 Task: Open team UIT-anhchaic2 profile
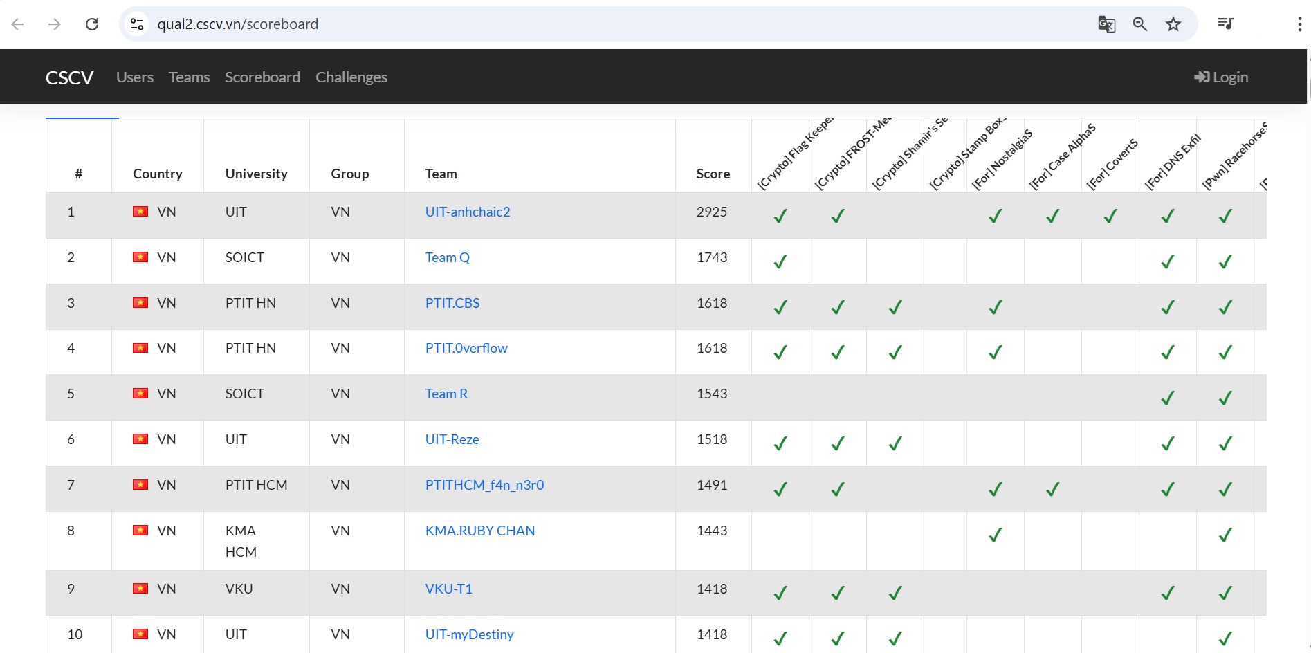(468, 212)
